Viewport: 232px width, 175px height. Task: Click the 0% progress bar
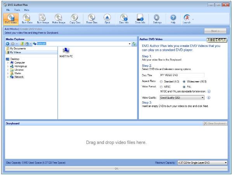[x=116, y=169]
